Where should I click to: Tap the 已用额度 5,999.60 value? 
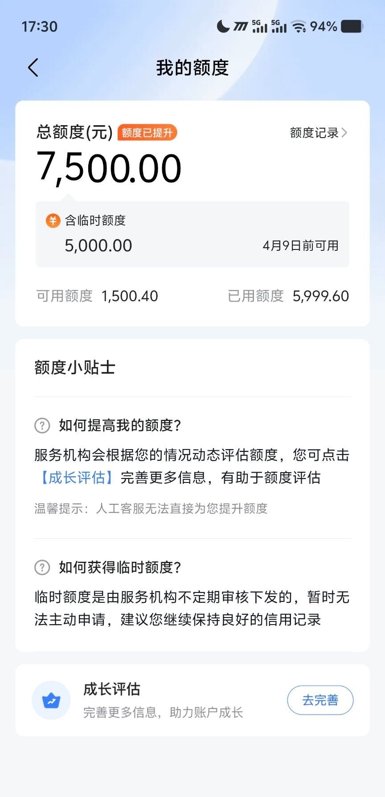tap(320, 296)
